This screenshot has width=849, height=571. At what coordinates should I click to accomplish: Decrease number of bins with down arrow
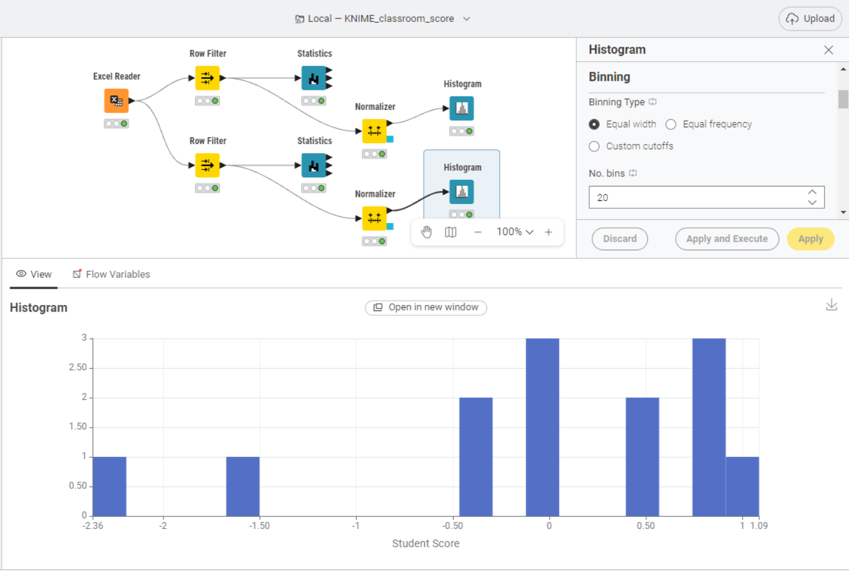812,202
